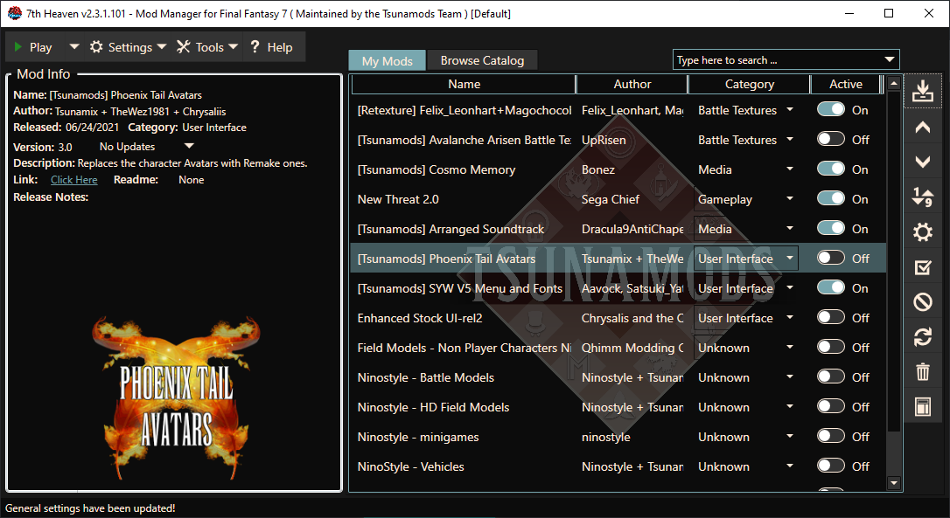Click the mod list scrollbar up arrow
This screenshot has width=950, height=518.
894,84
